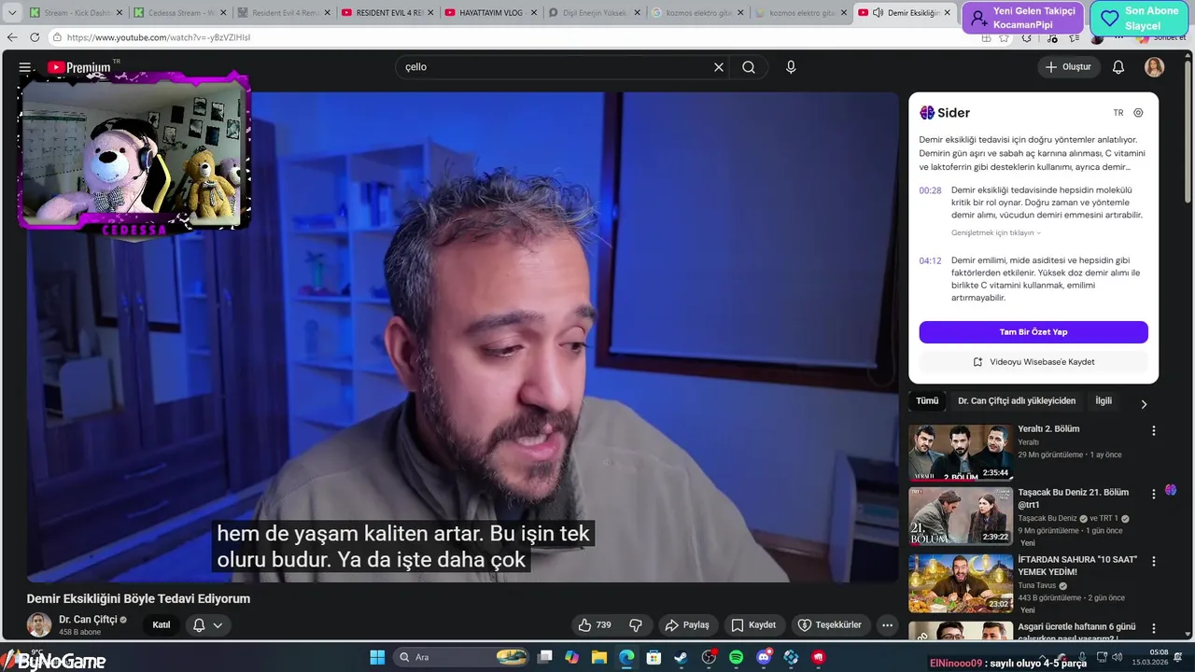The image size is (1195, 672).
Task: Select the 'Tümü' filter chip
Action: pyautogui.click(x=927, y=401)
